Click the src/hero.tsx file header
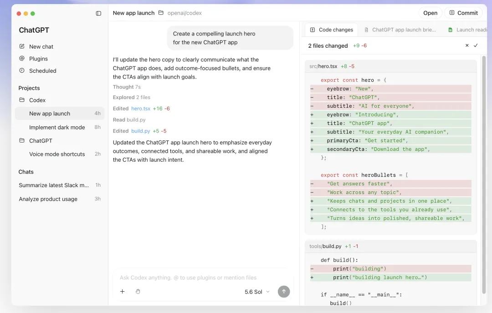This screenshot has width=492, height=313. tap(391, 66)
